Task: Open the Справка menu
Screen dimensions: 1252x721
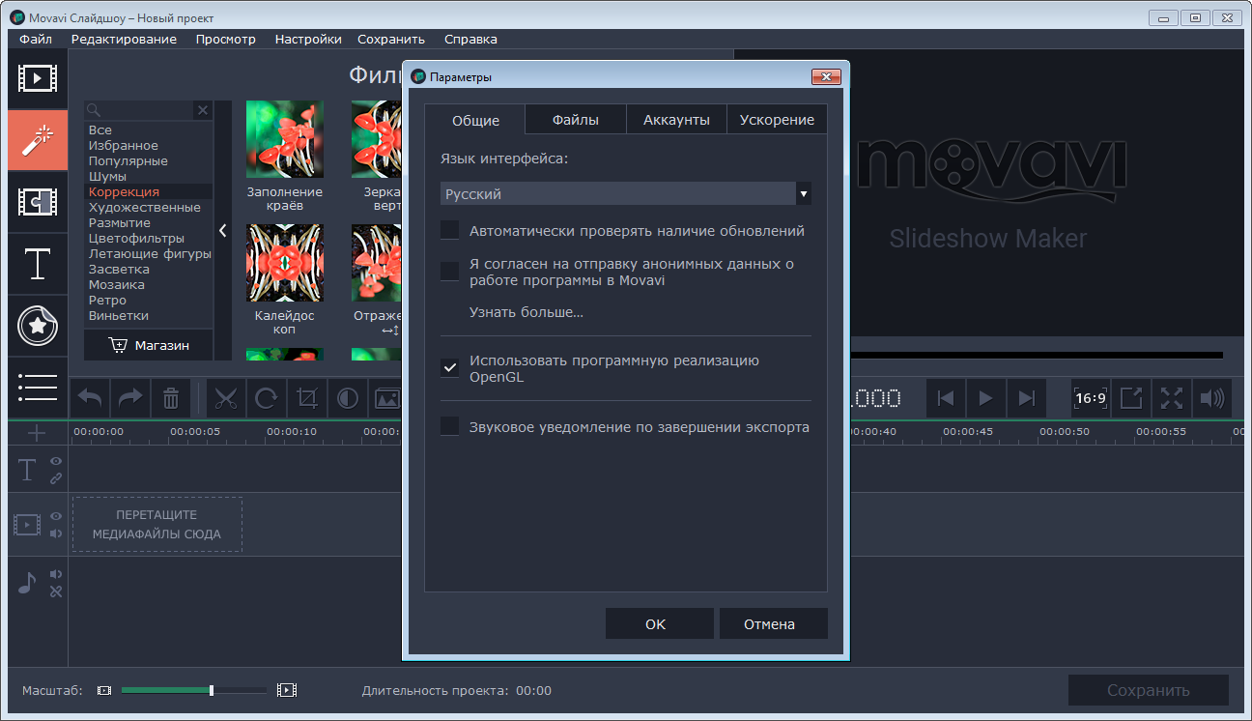Action: (x=470, y=39)
